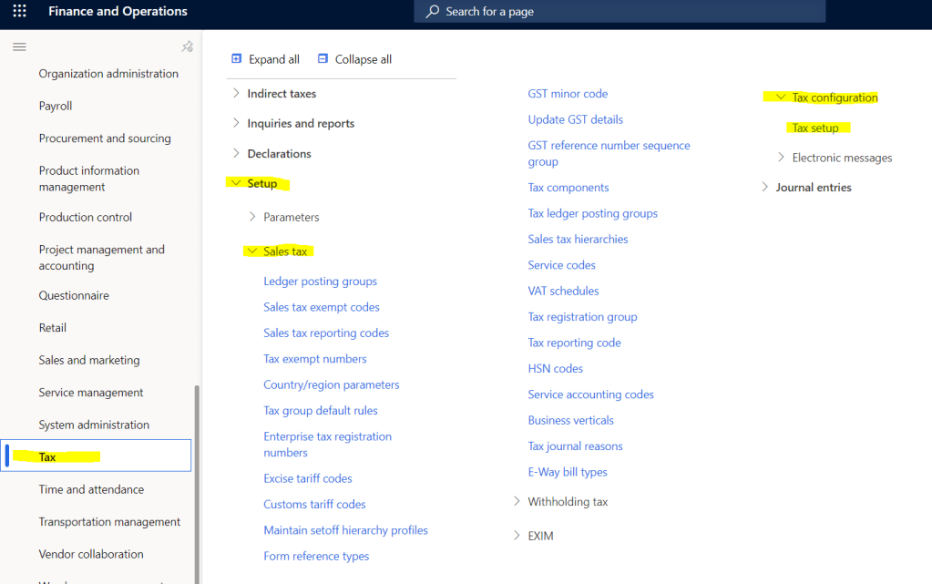
Task: Expand the Declarations section
Action: click(x=236, y=154)
